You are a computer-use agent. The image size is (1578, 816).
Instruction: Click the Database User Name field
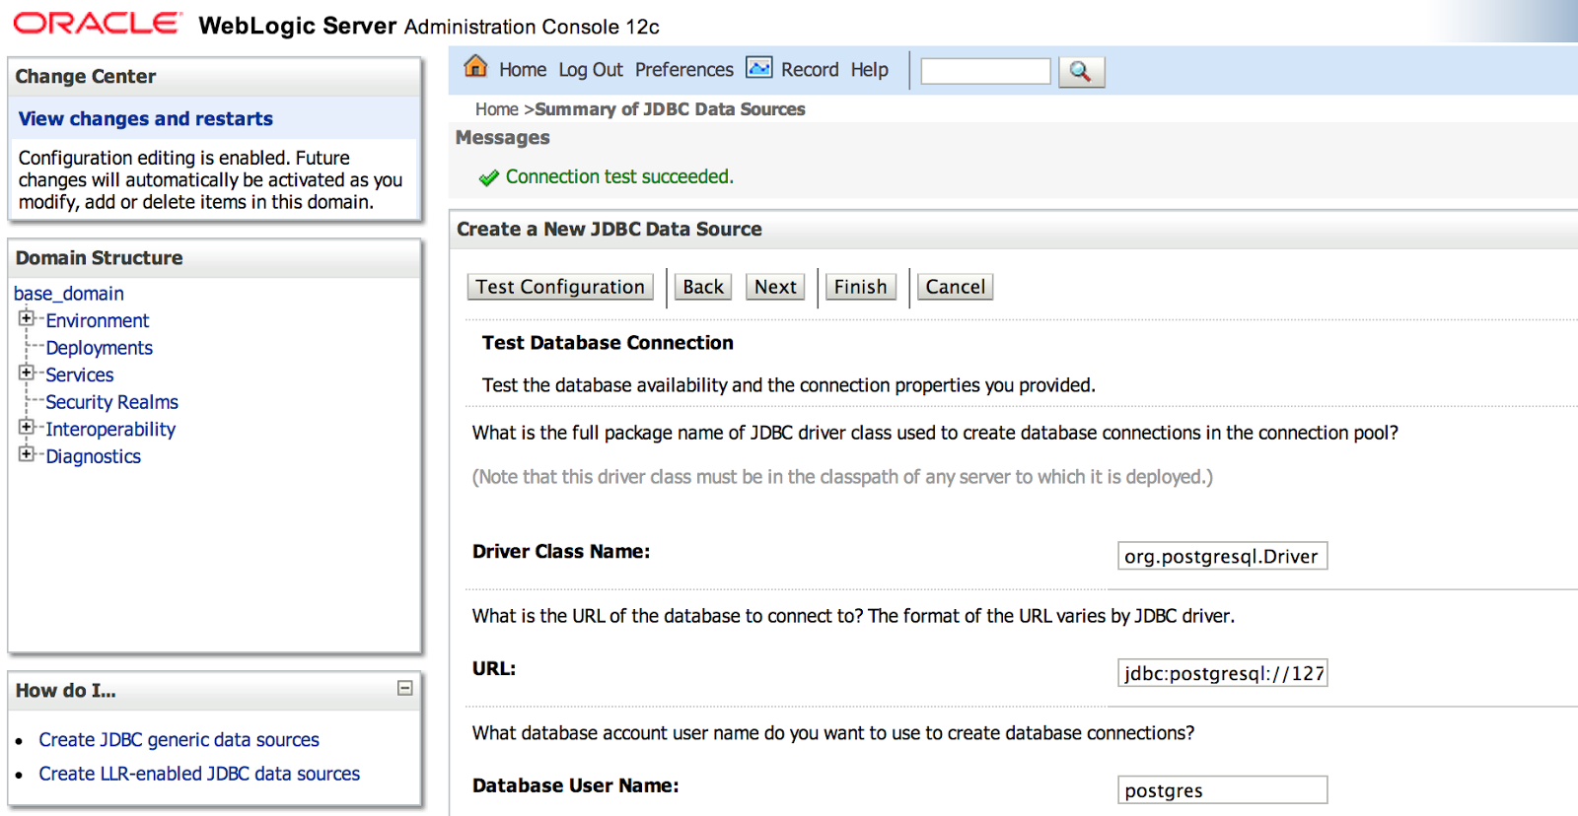click(x=1223, y=790)
